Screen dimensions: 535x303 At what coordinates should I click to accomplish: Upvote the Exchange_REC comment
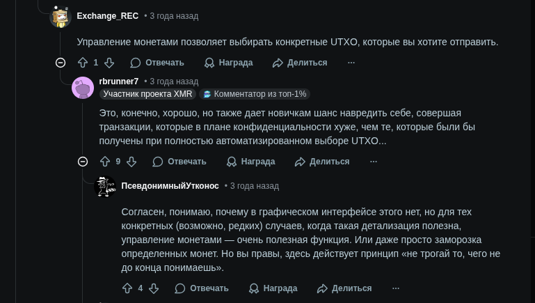point(83,63)
